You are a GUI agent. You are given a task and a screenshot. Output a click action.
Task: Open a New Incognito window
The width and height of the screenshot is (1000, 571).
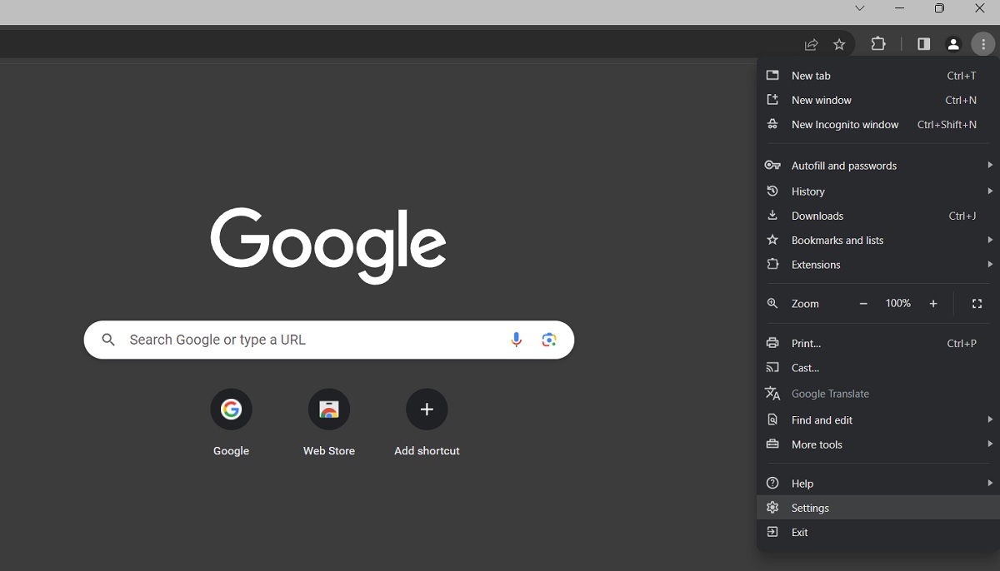point(845,124)
